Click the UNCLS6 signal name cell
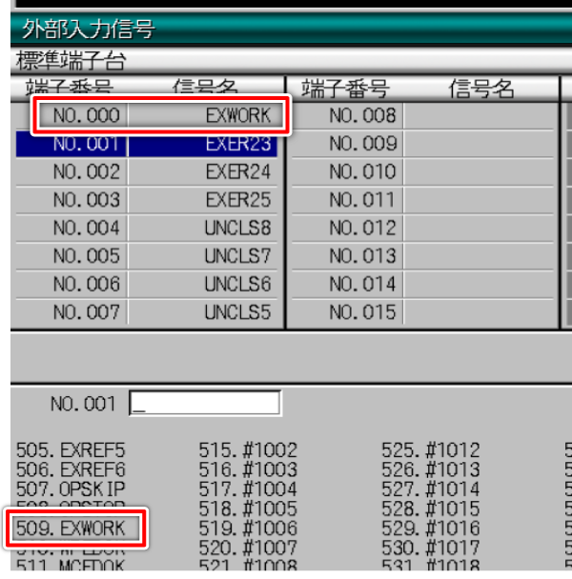 237,284
